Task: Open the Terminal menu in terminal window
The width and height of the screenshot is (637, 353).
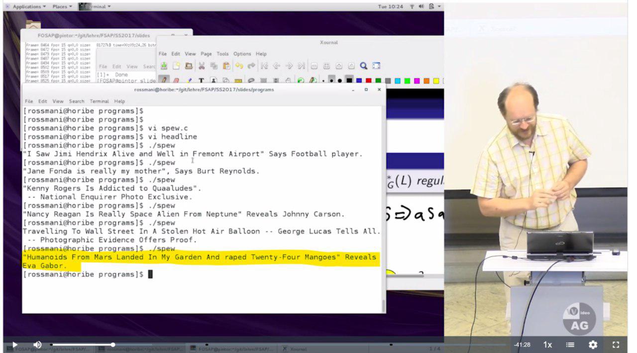Action: point(99,101)
